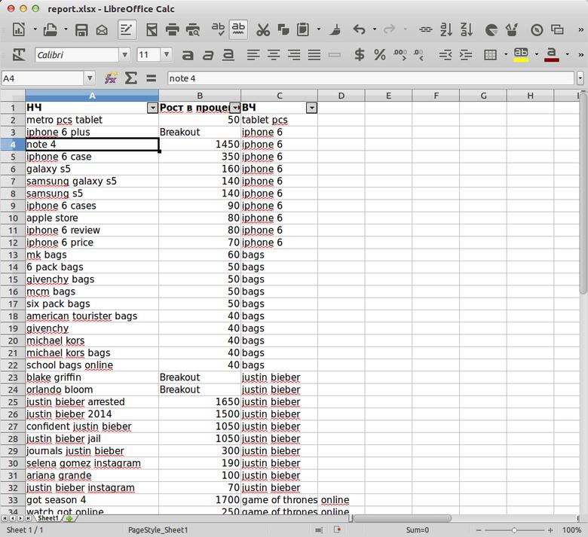Adjust the zoom slider handle
The height and width of the screenshot is (537, 588).
[x=514, y=530]
